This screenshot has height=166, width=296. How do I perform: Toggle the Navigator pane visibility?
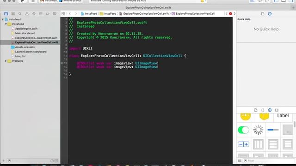click(276, 1)
